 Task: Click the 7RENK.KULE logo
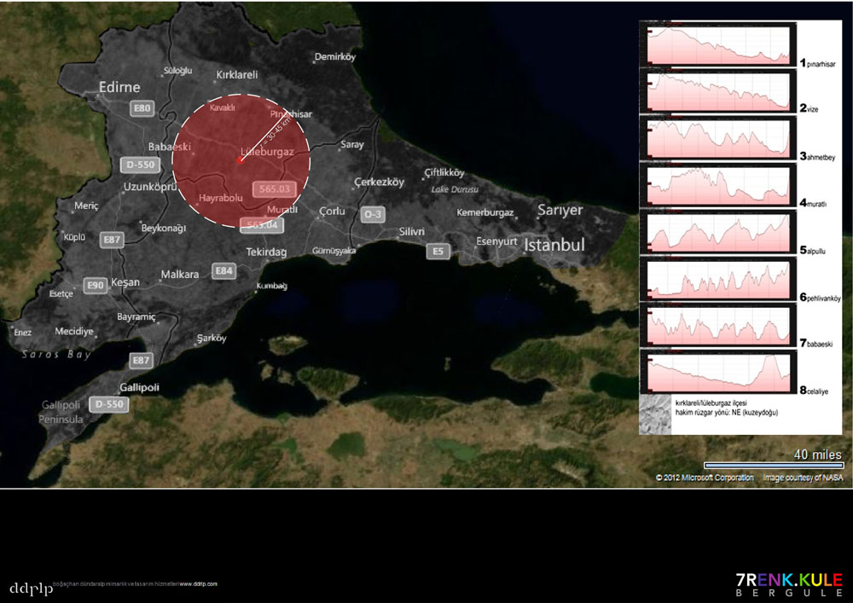(x=788, y=583)
